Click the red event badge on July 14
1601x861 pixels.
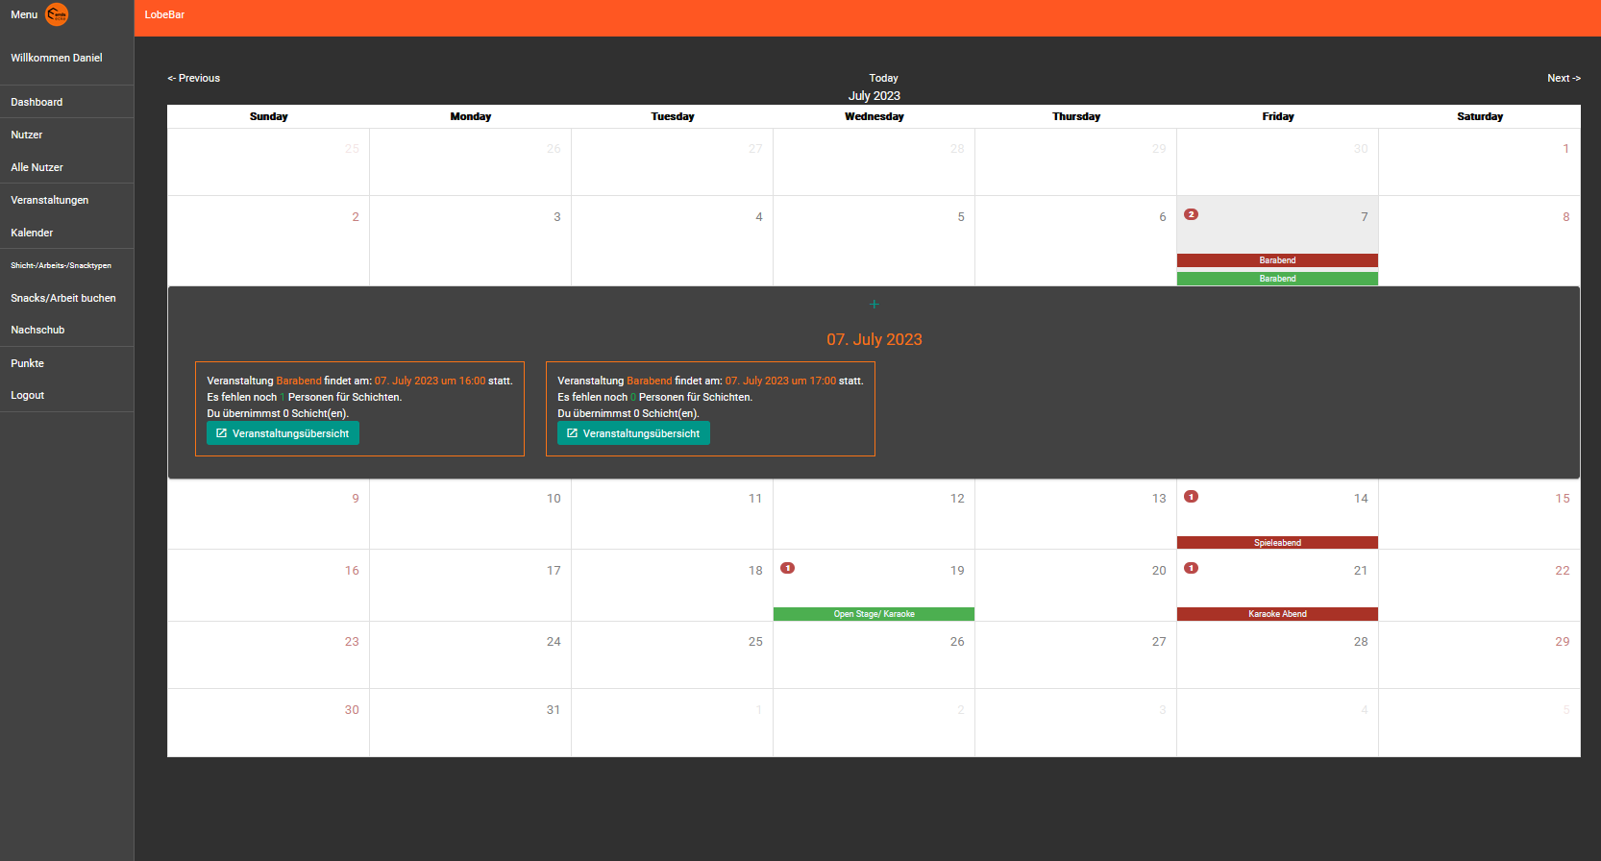point(1191,497)
